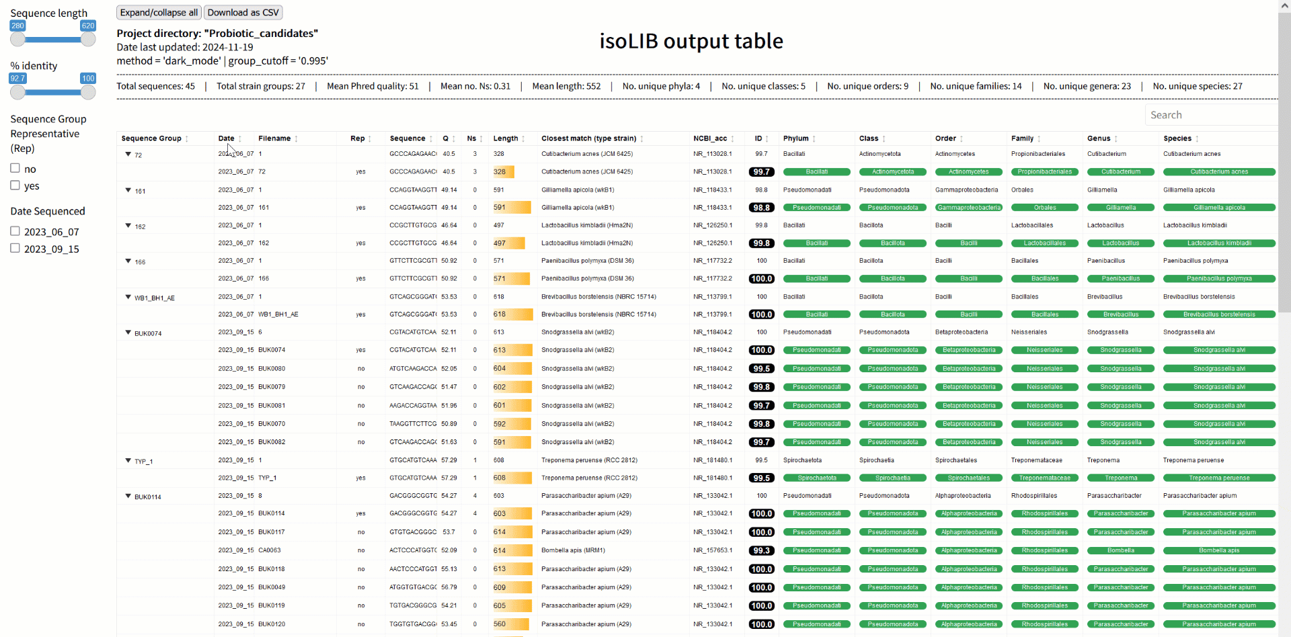Viewport: 1291px width, 637px height.
Task: Check the 'no' representative checkbox
Action: tap(15, 168)
